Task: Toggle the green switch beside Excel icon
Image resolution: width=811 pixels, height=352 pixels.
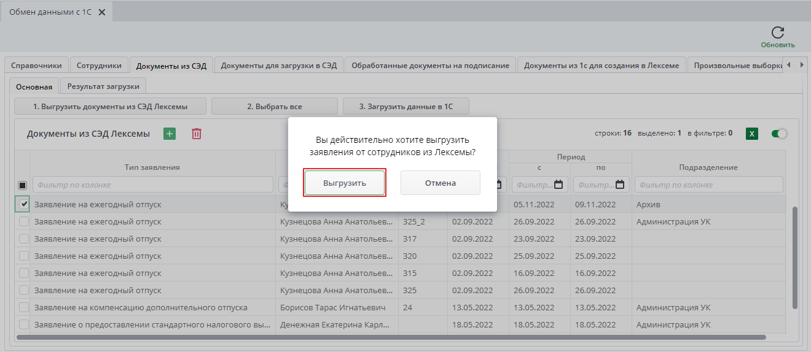Action: pos(779,134)
